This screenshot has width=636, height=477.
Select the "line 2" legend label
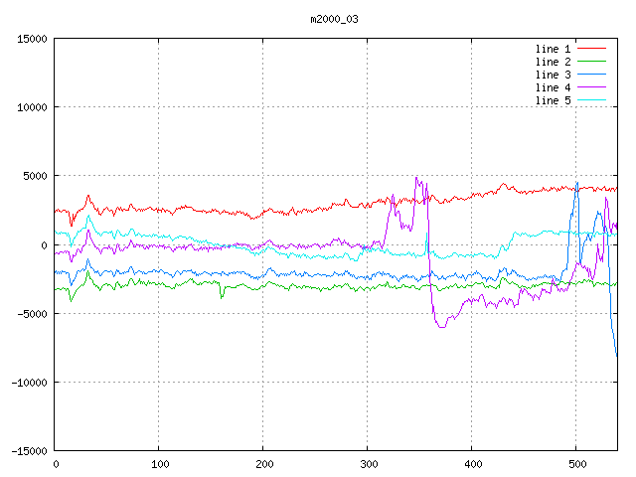[x=553, y=62]
